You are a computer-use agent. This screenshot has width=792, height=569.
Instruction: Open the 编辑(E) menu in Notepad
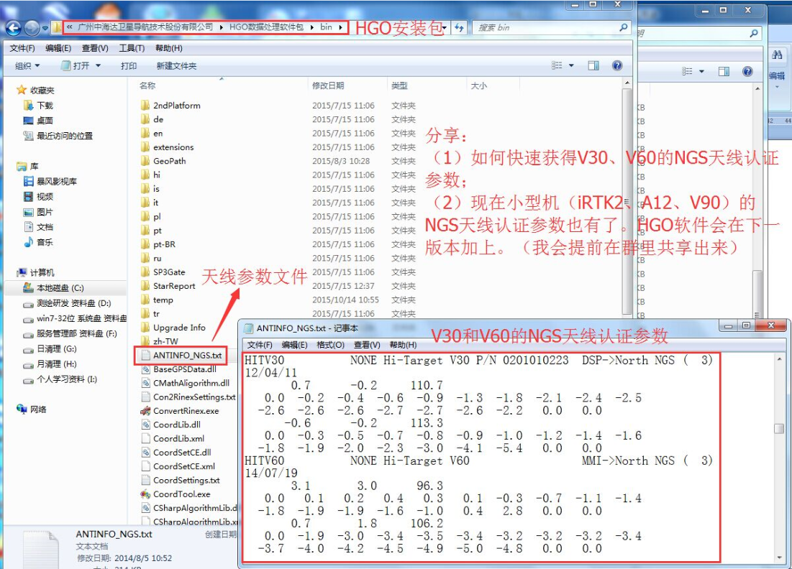pyautogui.click(x=294, y=345)
